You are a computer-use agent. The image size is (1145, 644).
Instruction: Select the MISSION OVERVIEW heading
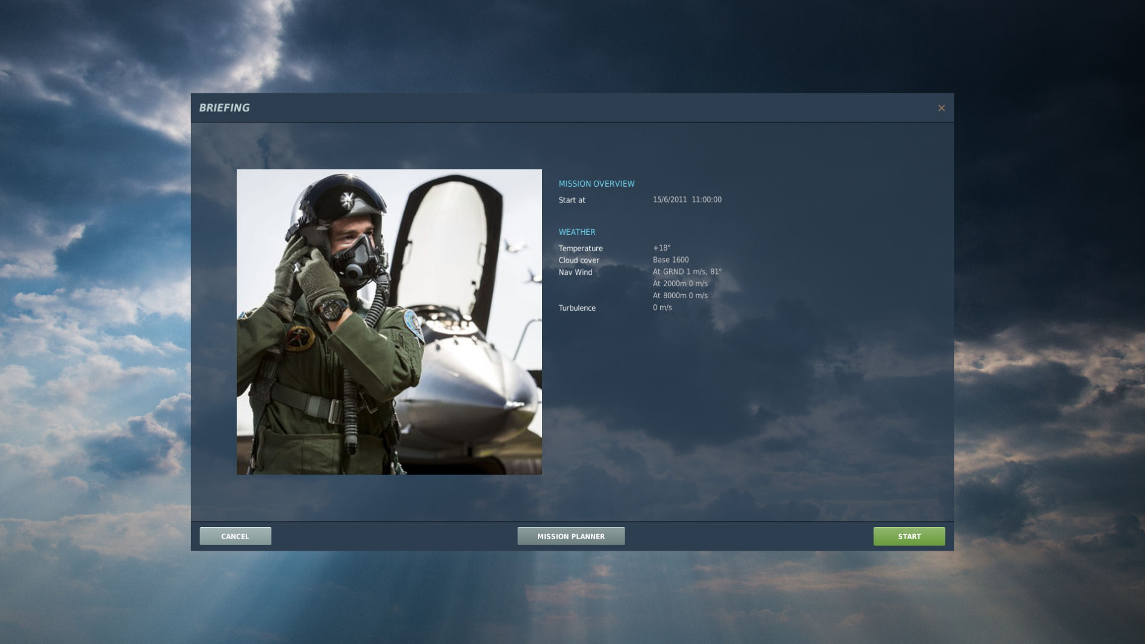click(x=596, y=184)
